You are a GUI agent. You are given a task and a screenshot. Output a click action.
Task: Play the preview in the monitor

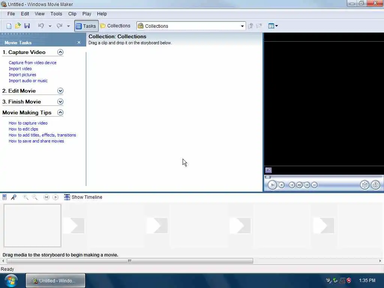click(x=272, y=185)
